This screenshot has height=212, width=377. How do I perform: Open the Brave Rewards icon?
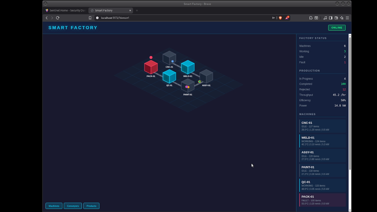click(287, 18)
